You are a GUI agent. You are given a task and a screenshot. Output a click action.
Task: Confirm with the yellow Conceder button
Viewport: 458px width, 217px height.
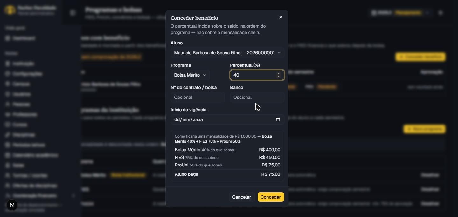pyautogui.click(x=271, y=197)
